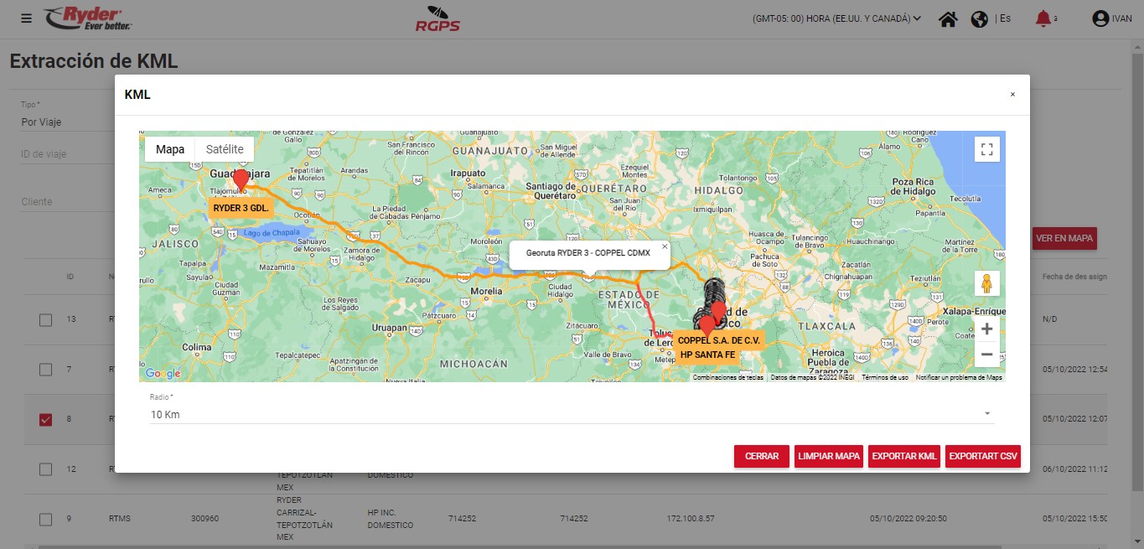
Task: Click the RYDER 3 GDL. map marker
Action: (241, 179)
